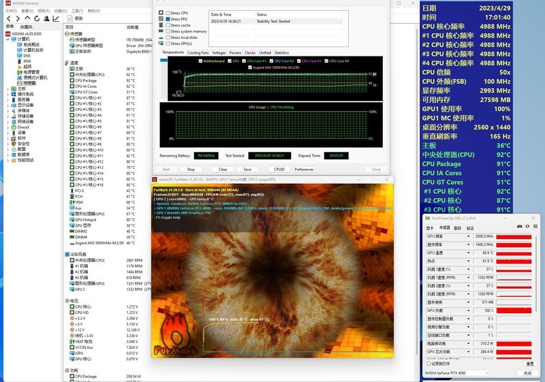Click the 报告 report document icon

(70, 18)
